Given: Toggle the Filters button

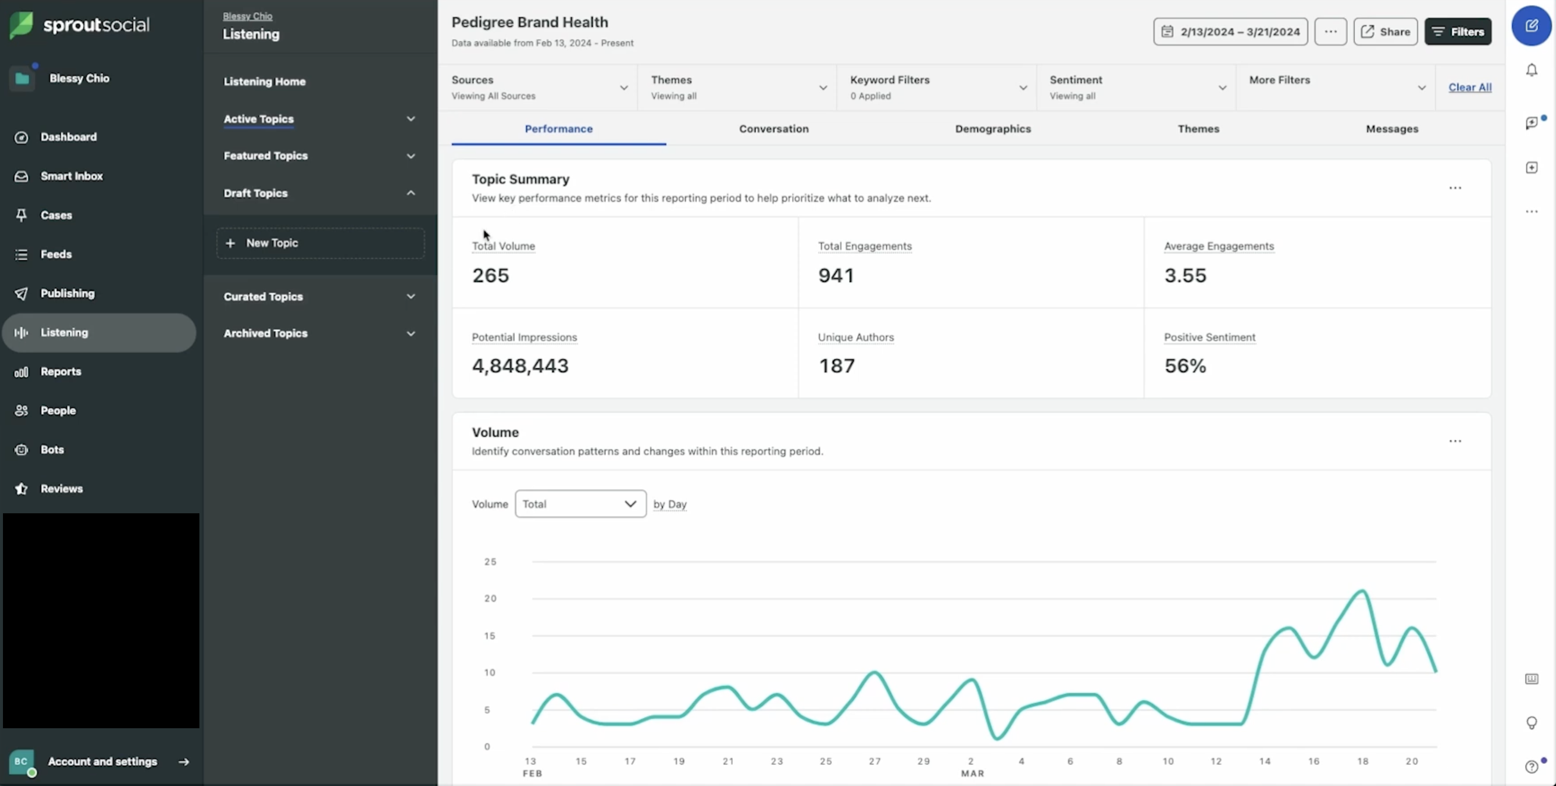Looking at the screenshot, I should [1458, 32].
